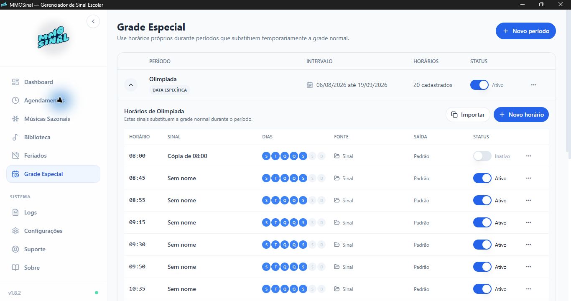Select Grade Especial in sidebar

pyautogui.click(x=53, y=174)
